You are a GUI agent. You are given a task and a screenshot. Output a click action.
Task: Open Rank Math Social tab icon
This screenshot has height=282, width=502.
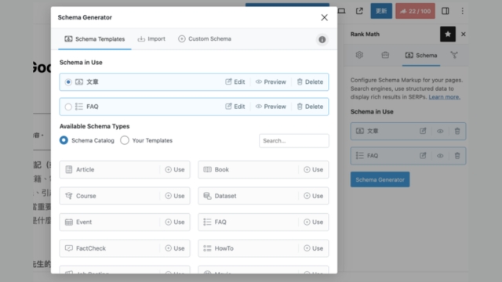(x=454, y=55)
